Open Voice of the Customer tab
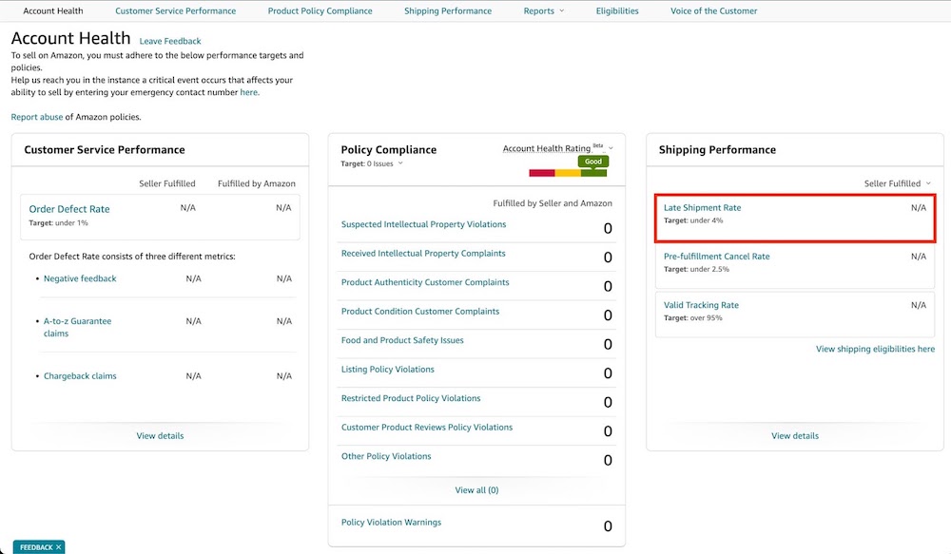The height and width of the screenshot is (554, 951). point(713,10)
